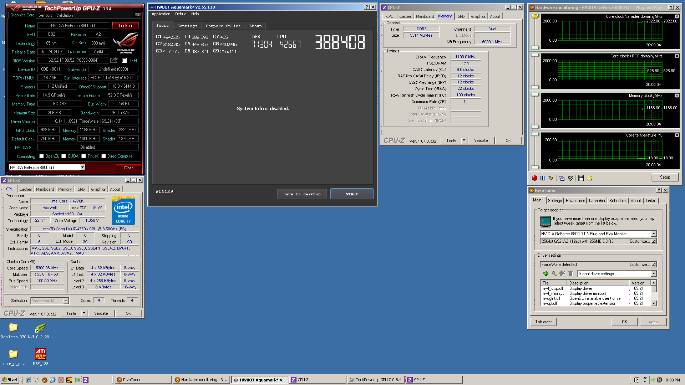This screenshot has width=685, height=385.
Task: Open the RealTemp_370 desktop folder
Action: tap(13, 330)
